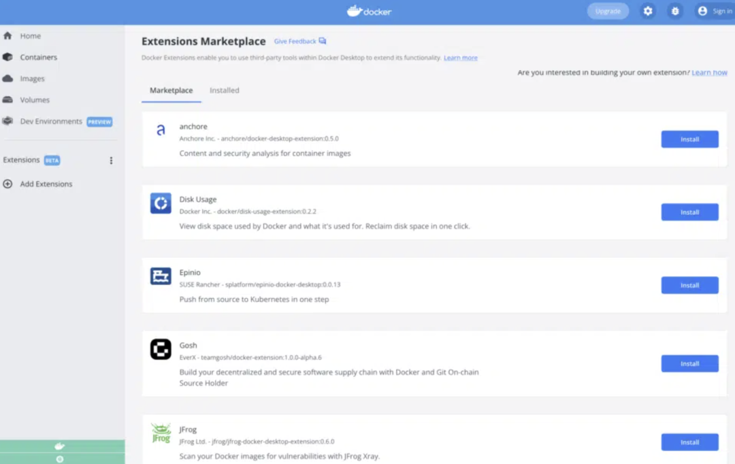Click the Give Feedback link
The width and height of the screenshot is (735, 464).
(x=300, y=42)
